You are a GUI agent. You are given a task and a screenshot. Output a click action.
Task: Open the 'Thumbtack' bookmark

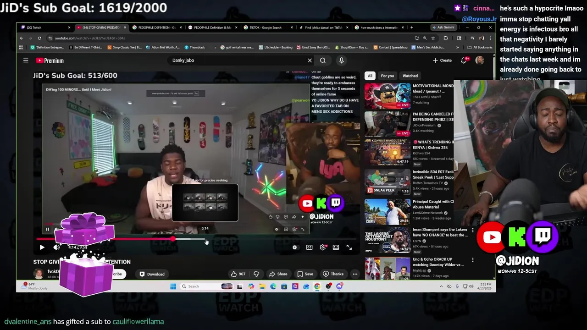pyautogui.click(x=195, y=47)
